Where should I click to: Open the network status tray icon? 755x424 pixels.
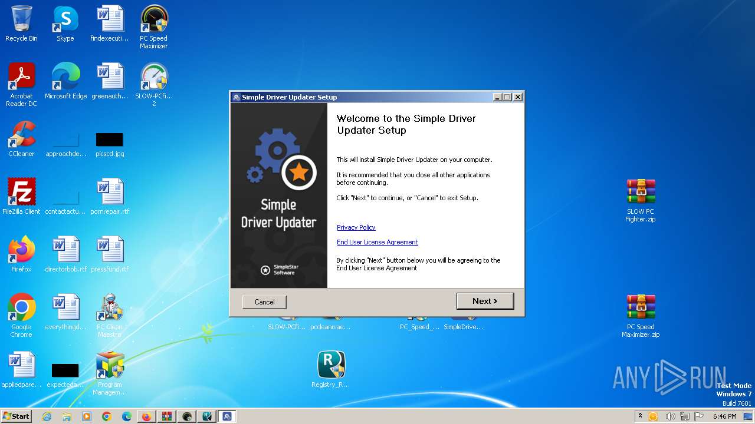click(684, 416)
